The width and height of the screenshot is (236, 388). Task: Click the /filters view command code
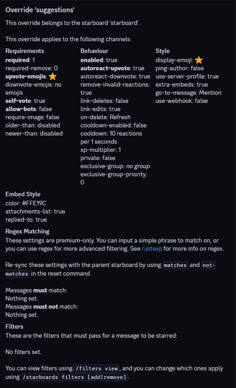97,369
